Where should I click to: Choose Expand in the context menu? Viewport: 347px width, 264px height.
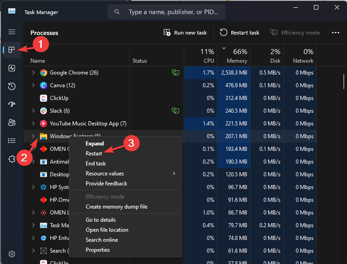(x=125, y=144)
